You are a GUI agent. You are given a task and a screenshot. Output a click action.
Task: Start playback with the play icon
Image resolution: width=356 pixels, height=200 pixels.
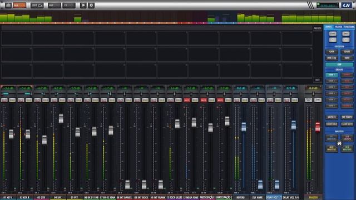tap(83, 5)
